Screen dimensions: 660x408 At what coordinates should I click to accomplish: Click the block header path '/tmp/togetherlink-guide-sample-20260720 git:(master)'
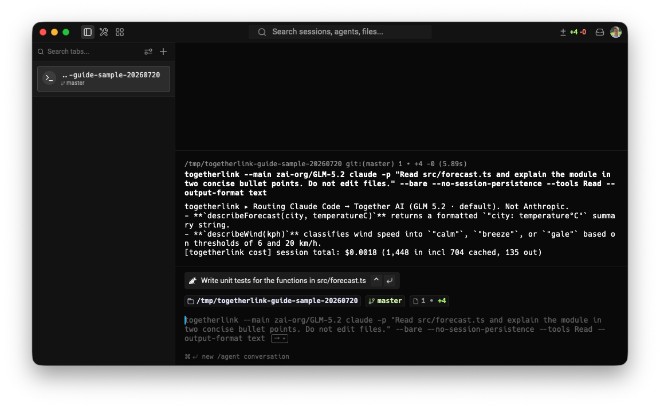coord(289,164)
